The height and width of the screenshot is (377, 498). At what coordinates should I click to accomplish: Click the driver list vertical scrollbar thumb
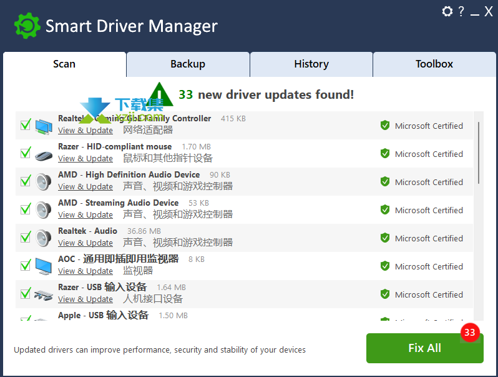(x=479, y=153)
